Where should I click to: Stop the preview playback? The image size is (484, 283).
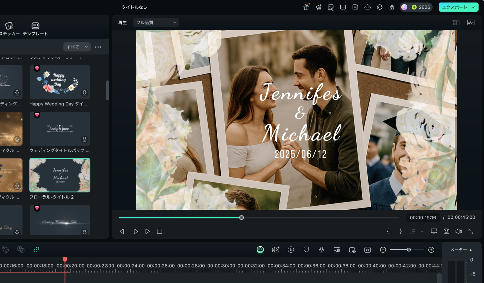(160, 231)
